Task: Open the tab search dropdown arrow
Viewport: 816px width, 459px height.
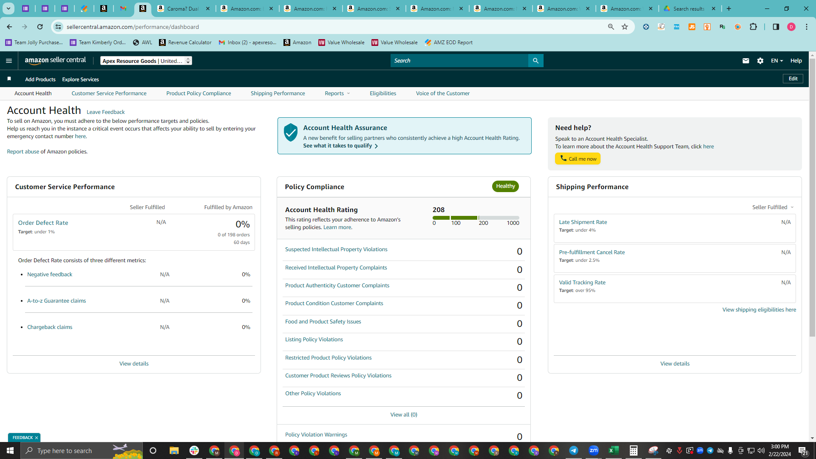Action: pyautogui.click(x=8, y=8)
